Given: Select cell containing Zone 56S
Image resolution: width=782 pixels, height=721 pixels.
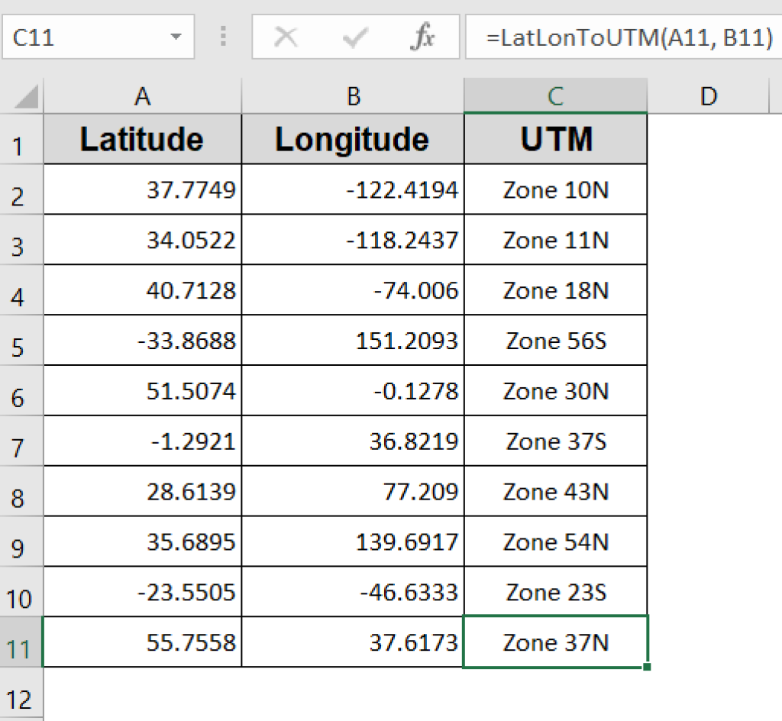Looking at the screenshot, I should click(555, 341).
